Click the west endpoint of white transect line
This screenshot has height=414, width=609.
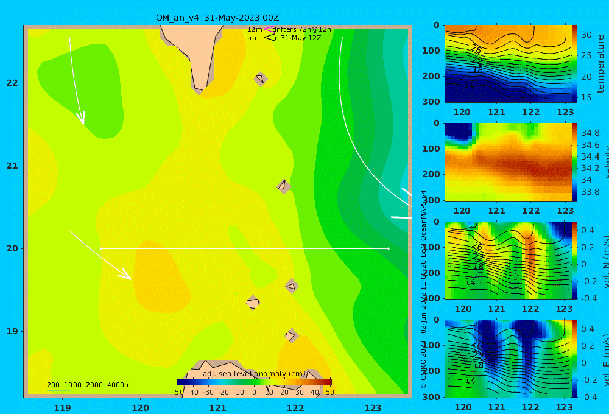(101, 248)
